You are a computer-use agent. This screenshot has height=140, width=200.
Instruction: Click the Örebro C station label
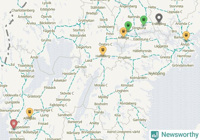pos(106,44)
